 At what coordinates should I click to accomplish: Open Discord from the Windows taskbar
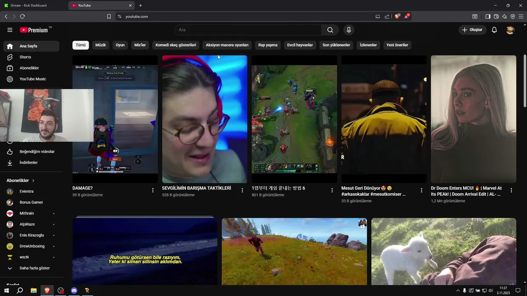pos(74,290)
